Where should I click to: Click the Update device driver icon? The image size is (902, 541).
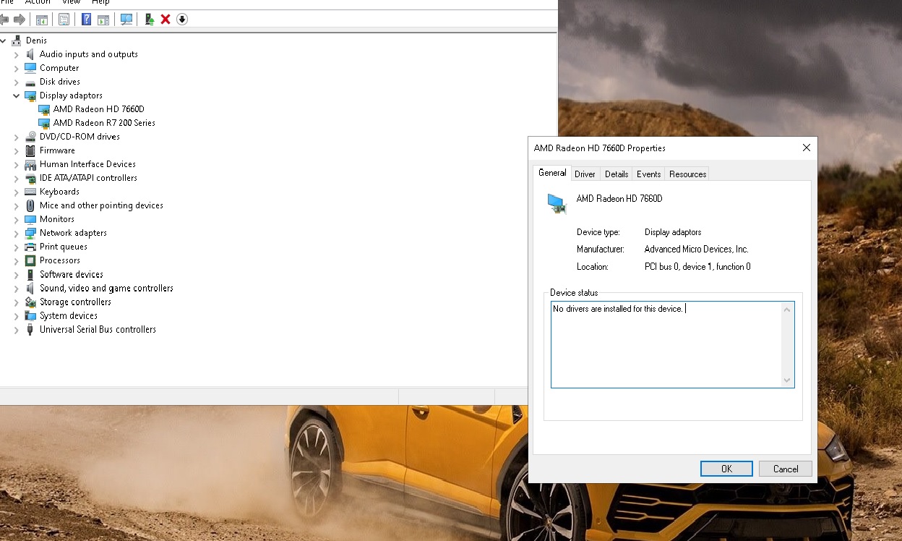point(149,20)
